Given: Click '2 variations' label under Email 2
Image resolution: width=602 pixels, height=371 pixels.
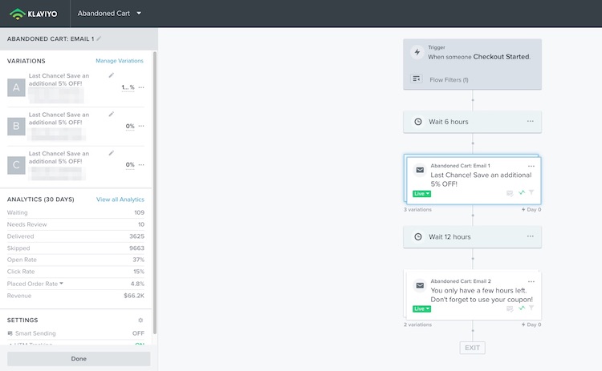Looking at the screenshot, I should (417, 325).
